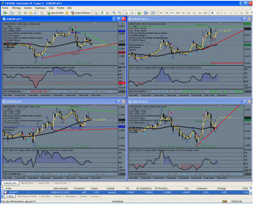
Task: Select the horizontal line drawing tool
Action: click(x=230, y=13)
